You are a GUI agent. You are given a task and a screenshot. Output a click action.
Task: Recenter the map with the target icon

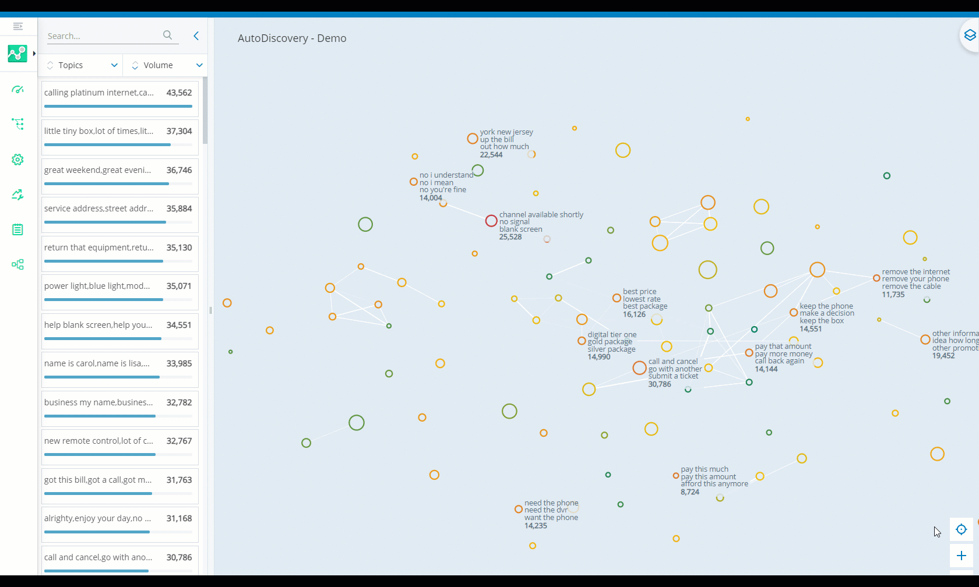(x=962, y=529)
